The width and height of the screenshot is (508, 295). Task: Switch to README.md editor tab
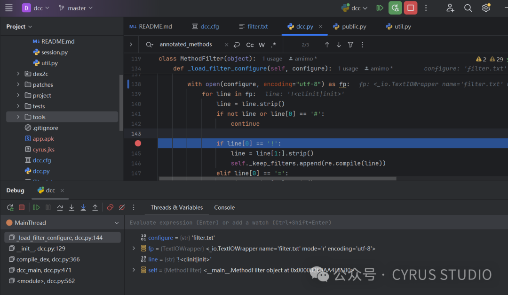151,26
